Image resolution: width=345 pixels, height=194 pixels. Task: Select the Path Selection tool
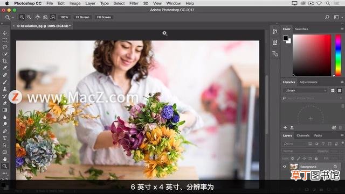point(5,145)
